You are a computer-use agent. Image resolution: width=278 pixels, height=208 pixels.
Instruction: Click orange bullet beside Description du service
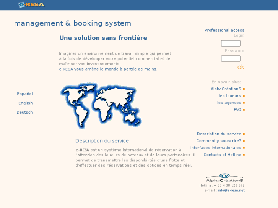click(x=244, y=134)
